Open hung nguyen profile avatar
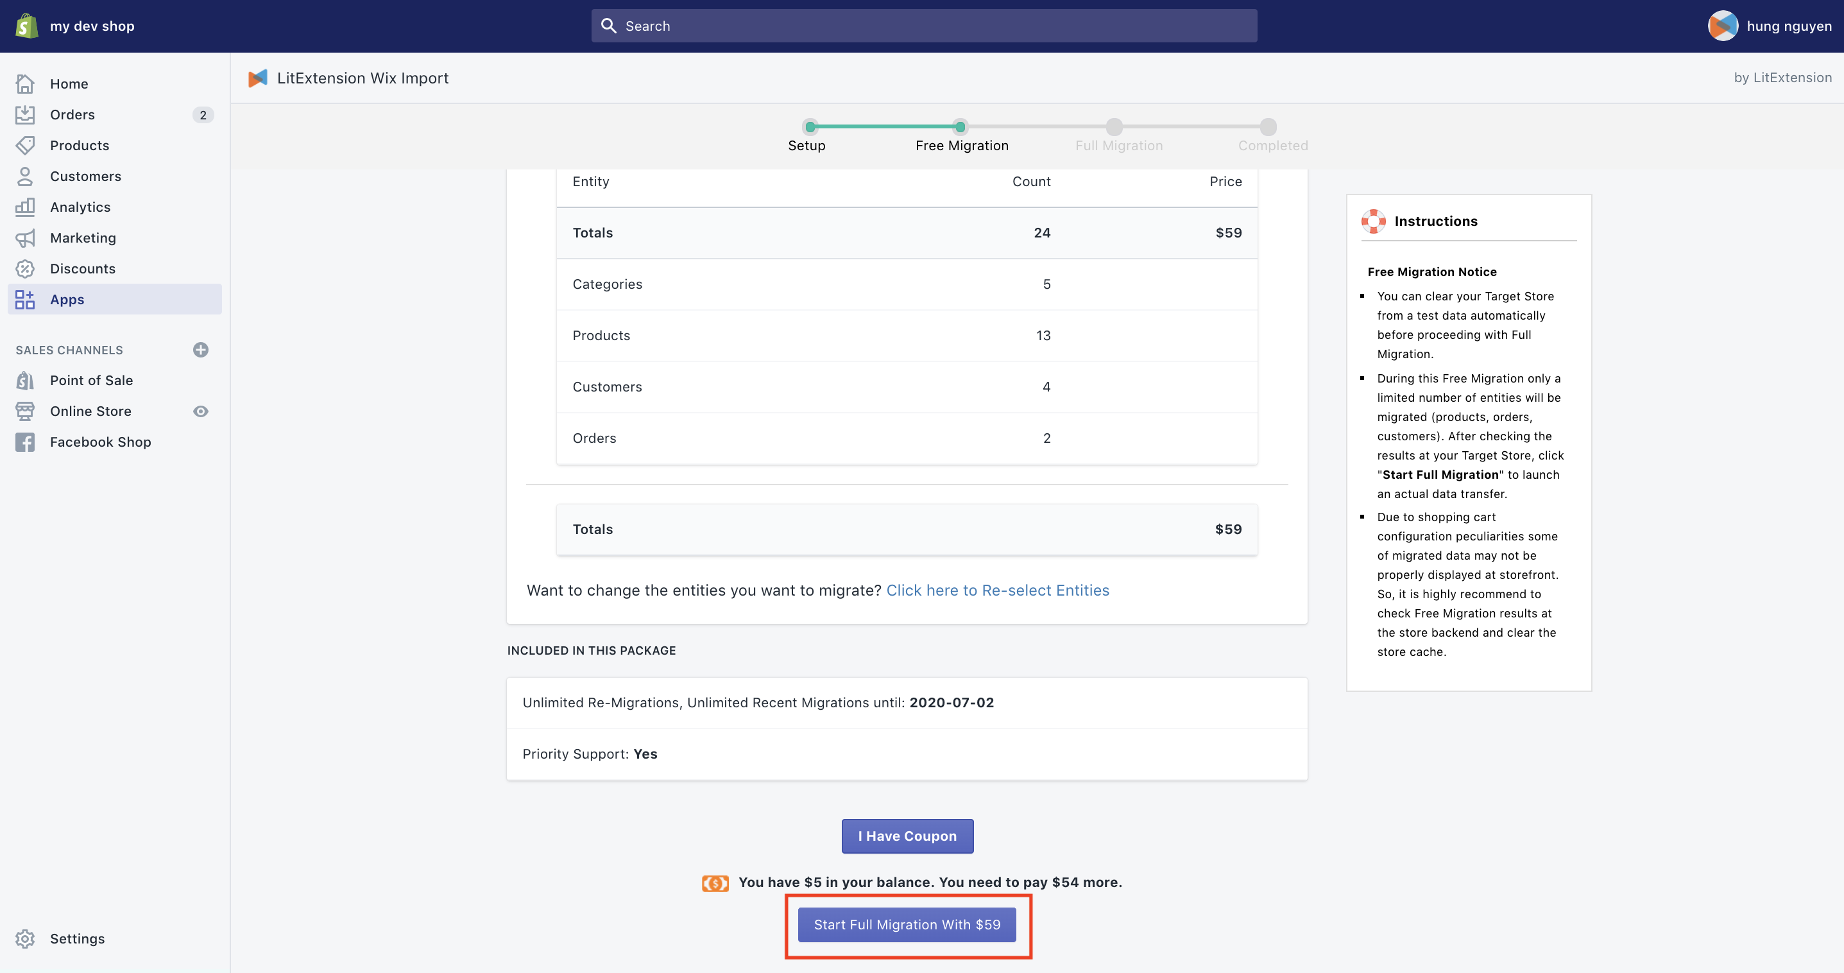 click(x=1722, y=26)
